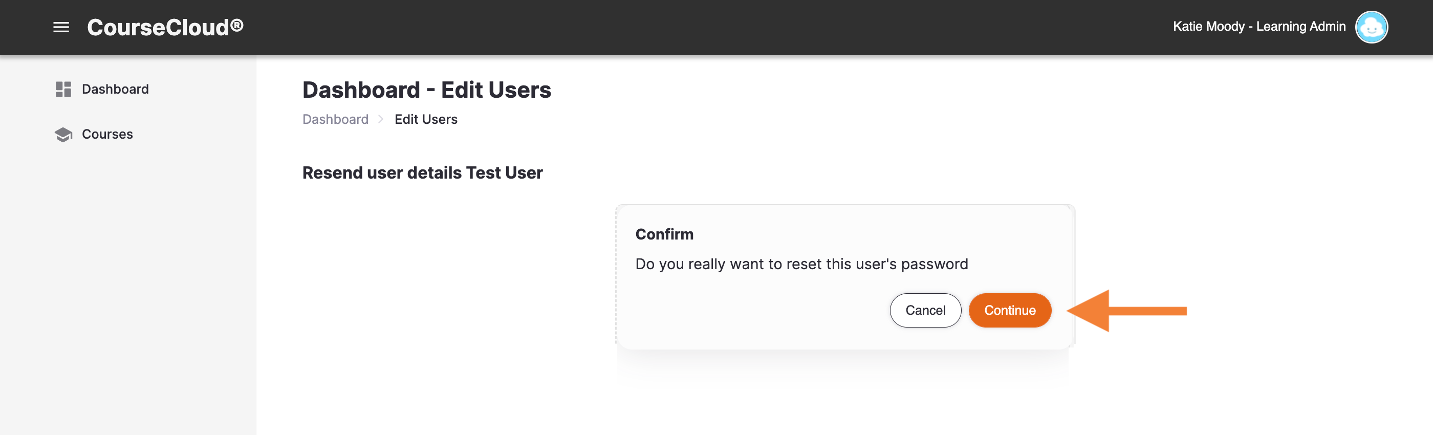Click the CourseCloud logo
Viewport: 1433px width, 435px height.
(x=165, y=27)
